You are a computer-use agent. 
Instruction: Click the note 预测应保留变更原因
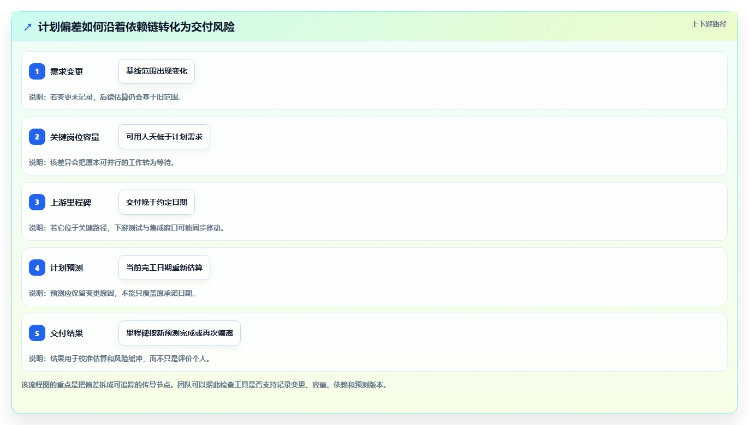112,293
